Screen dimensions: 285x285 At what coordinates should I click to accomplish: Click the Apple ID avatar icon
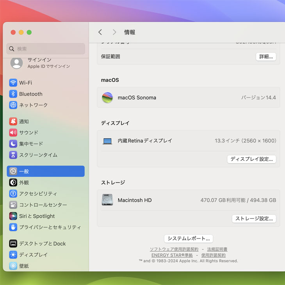point(16,63)
